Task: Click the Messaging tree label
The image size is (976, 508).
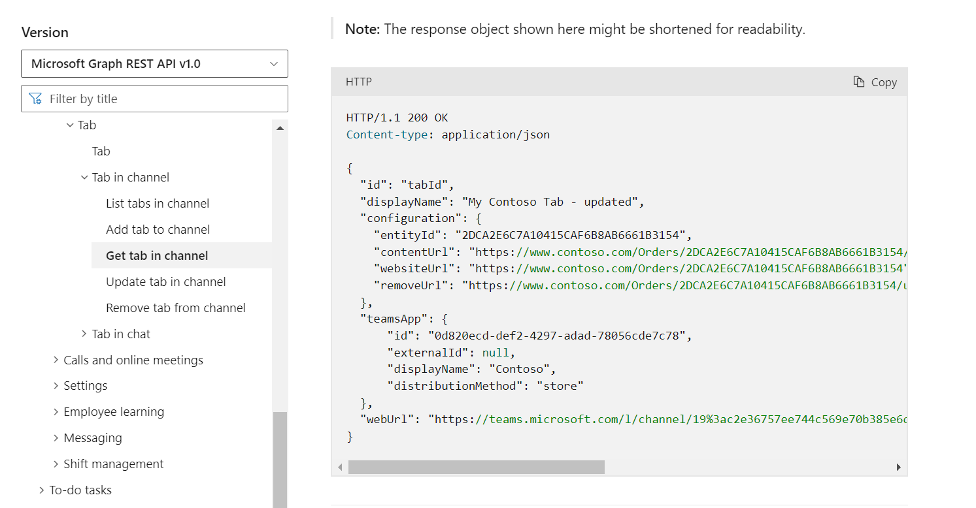Action: [93, 437]
